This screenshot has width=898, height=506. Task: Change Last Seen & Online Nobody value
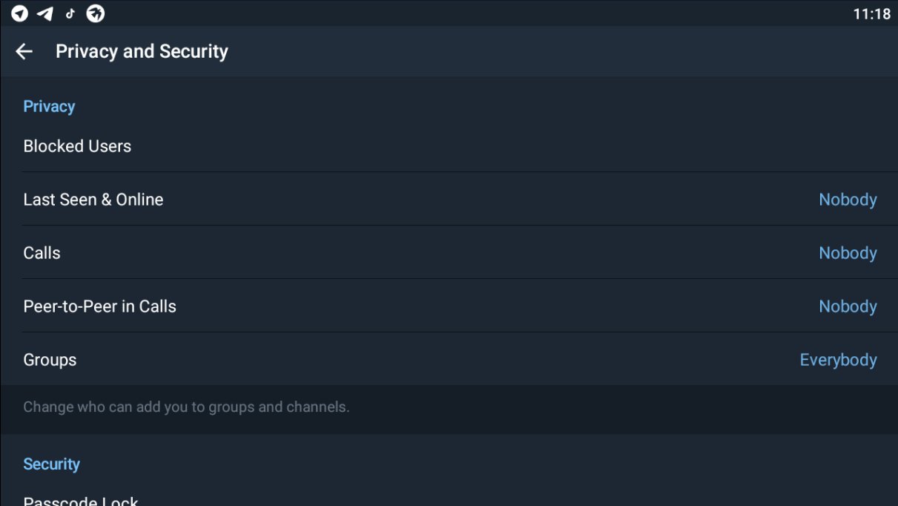(848, 200)
